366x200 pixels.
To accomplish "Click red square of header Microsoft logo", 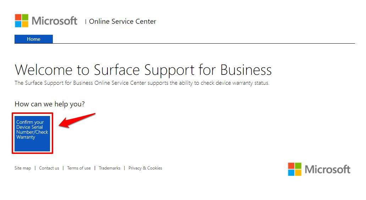I will pyautogui.click(x=18, y=17).
